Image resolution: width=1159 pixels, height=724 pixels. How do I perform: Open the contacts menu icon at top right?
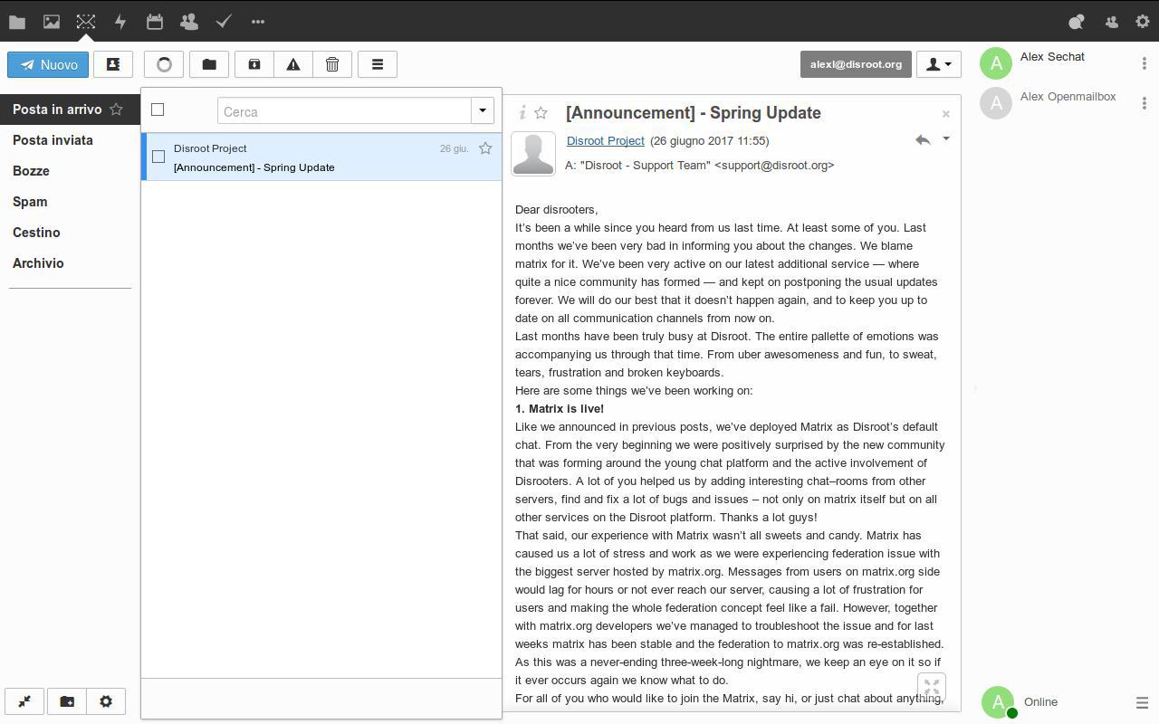pos(1111,21)
